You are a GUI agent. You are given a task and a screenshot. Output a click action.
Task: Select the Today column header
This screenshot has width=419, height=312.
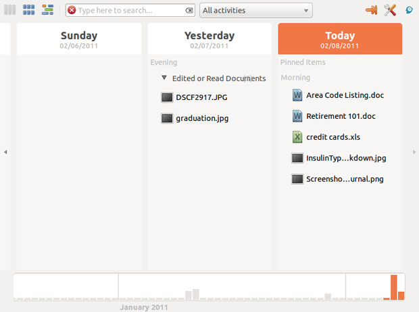click(x=340, y=39)
